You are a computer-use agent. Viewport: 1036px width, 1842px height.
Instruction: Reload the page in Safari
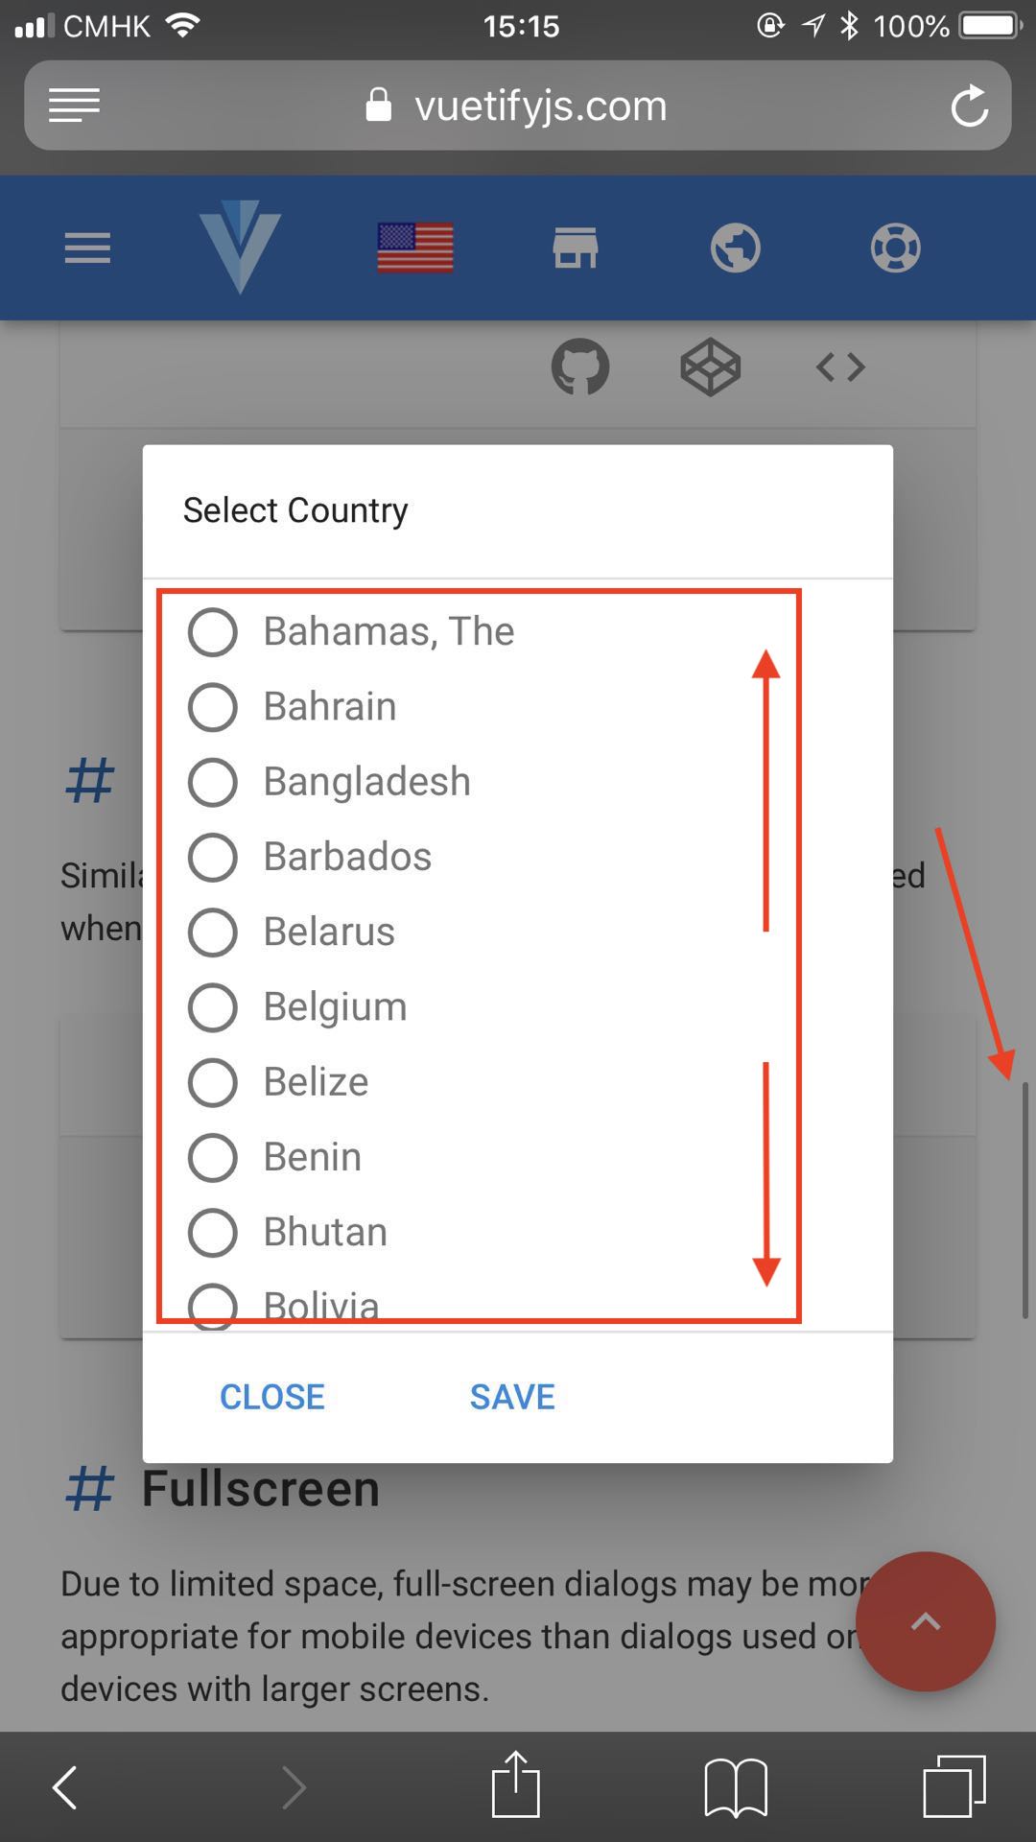(971, 106)
